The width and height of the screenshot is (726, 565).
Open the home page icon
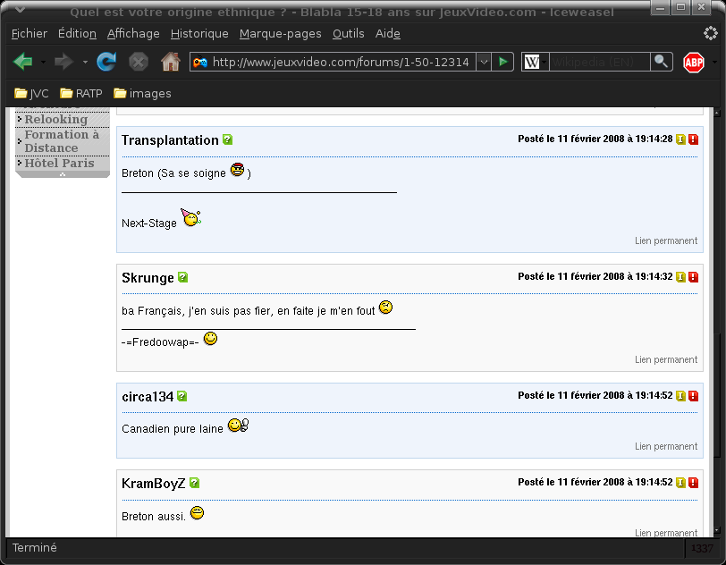pos(171,62)
